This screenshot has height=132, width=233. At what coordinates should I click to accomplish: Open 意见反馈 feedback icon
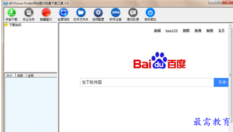133,13
